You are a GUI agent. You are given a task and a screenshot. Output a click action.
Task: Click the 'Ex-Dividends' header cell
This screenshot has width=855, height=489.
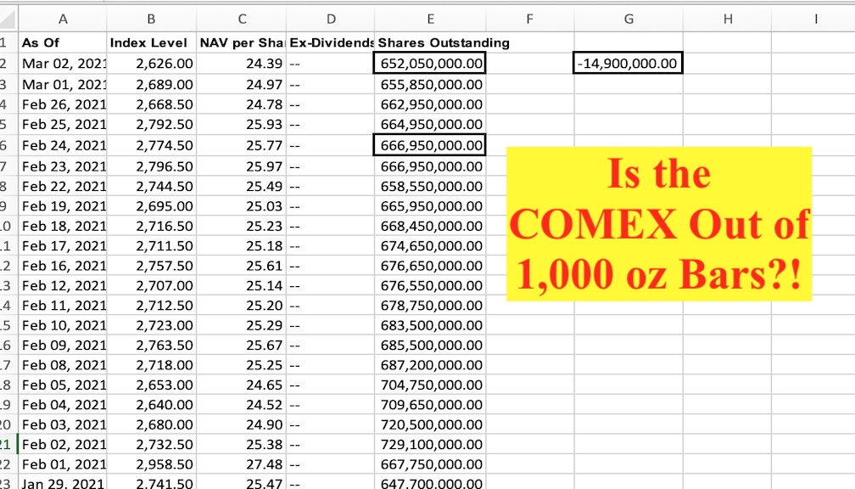(x=331, y=42)
